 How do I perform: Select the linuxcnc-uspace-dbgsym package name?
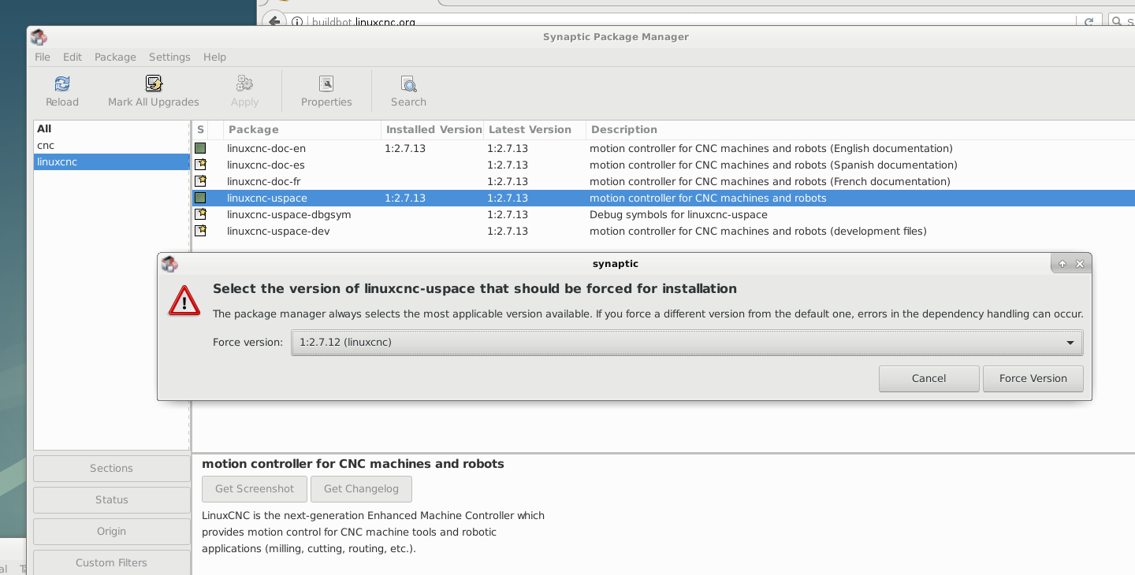click(289, 214)
